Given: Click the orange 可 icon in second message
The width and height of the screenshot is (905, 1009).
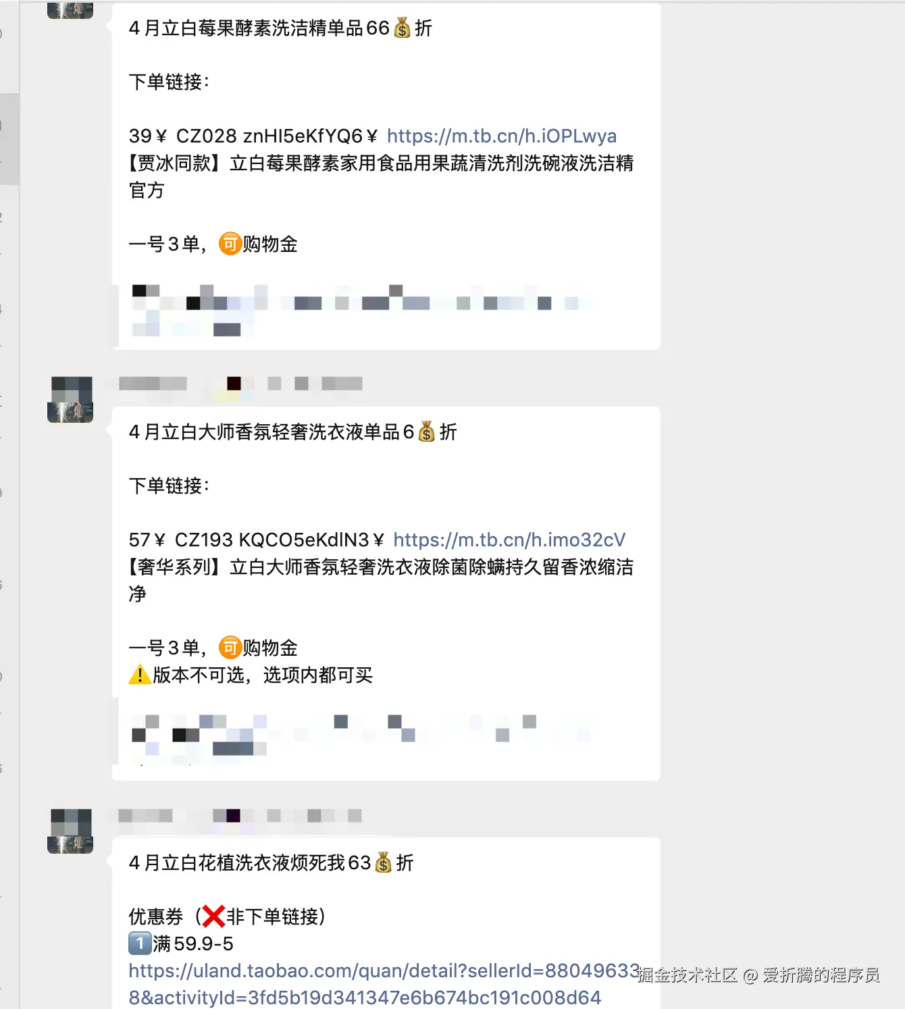Looking at the screenshot, I should click(230, 648).
